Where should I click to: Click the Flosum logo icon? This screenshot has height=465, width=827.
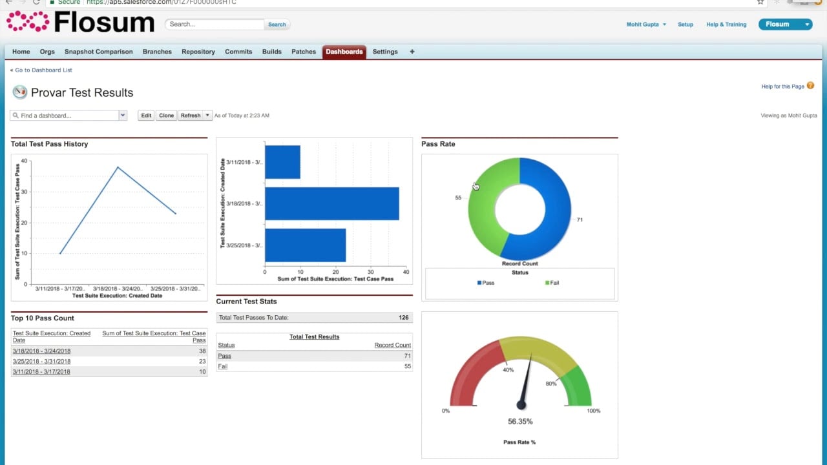pyautogui.click(x=26, y=22)
